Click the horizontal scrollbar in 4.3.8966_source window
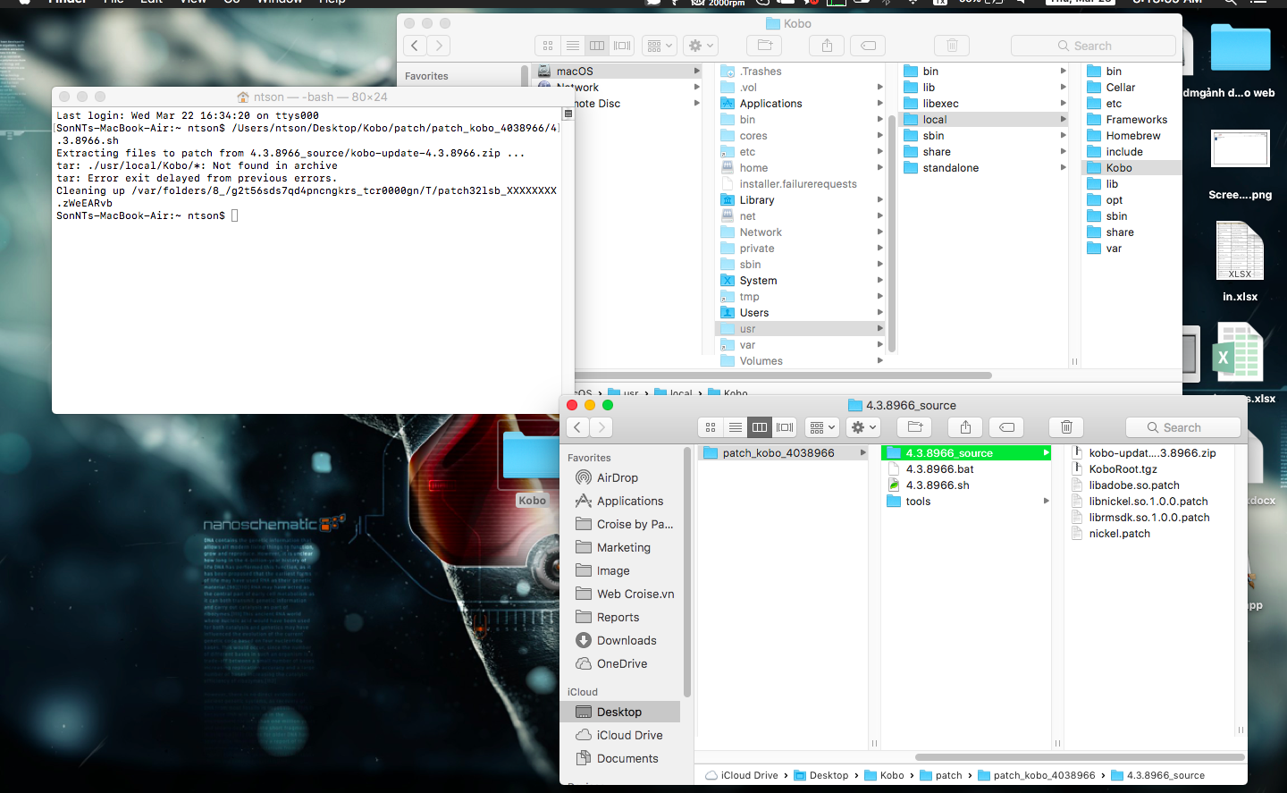 (x=1080, y=757)
